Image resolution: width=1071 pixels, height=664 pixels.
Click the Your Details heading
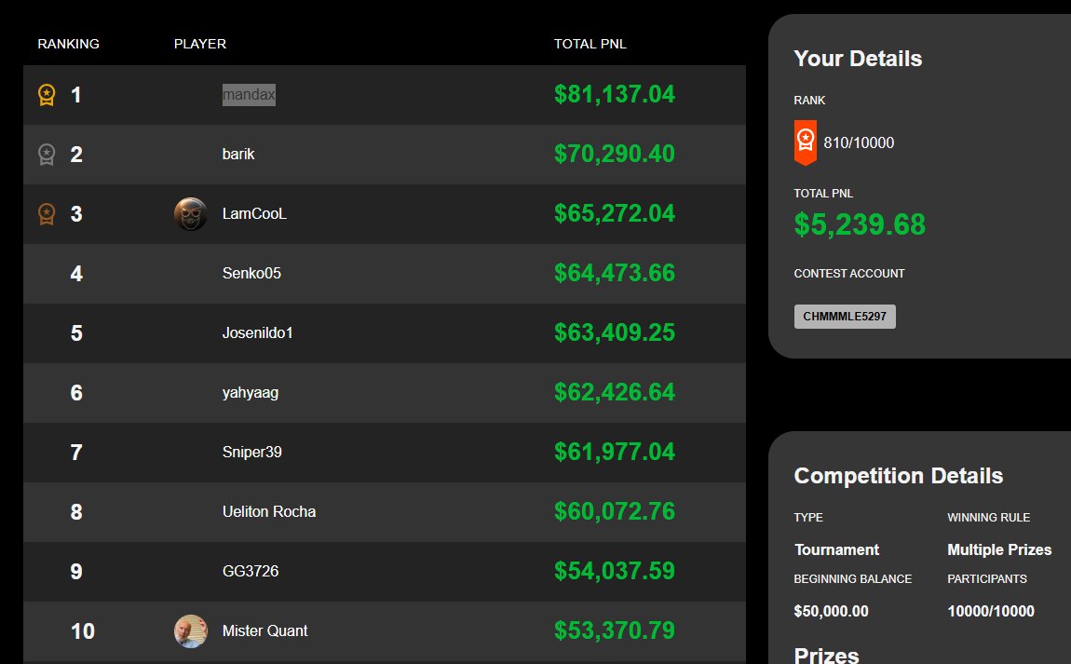[858, 59]
